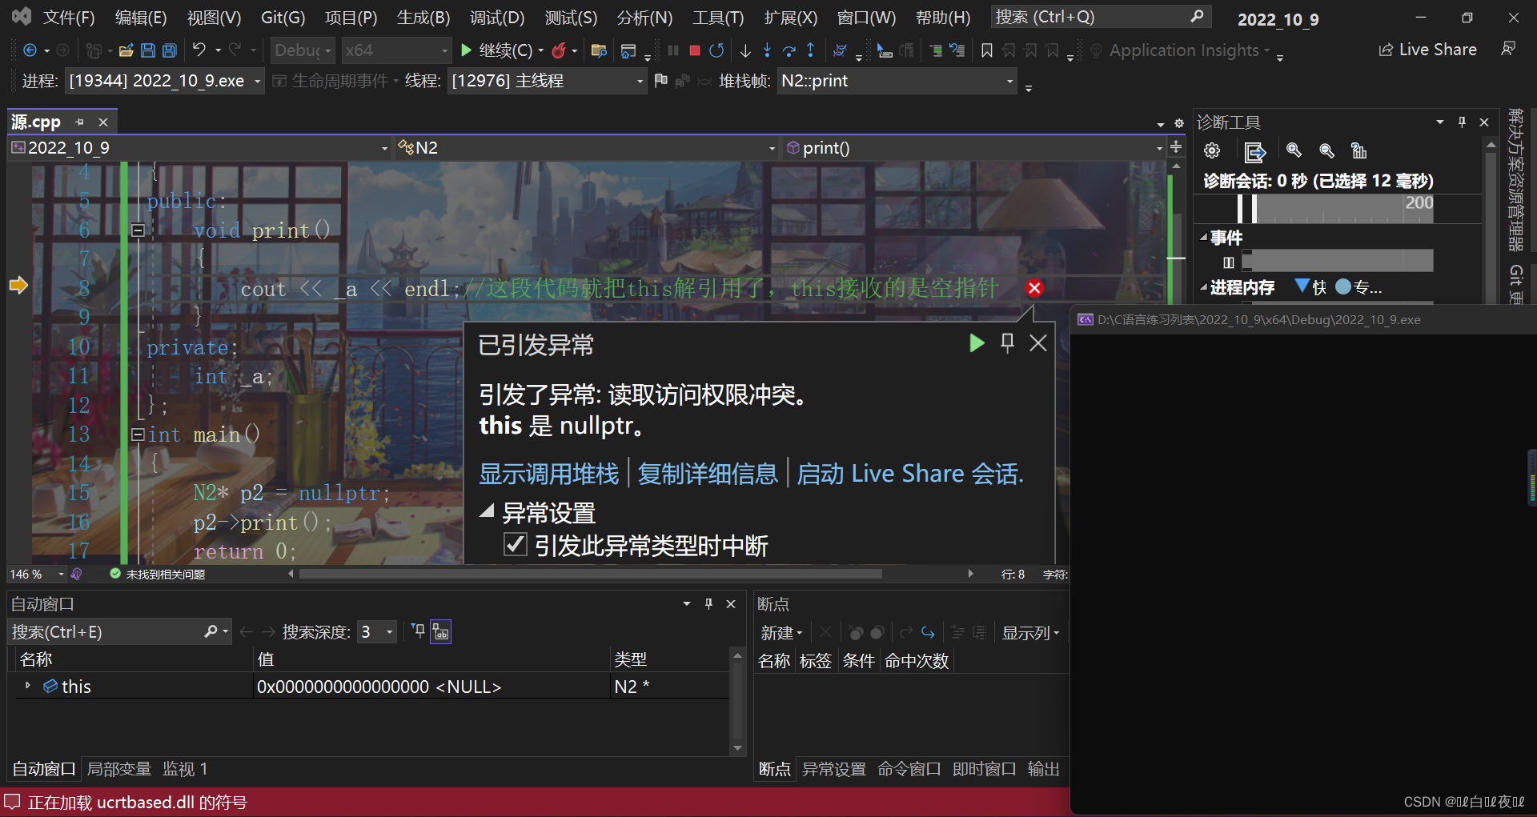Continue execution from exception popup green arrow
Viewport: 1537px width, 817px height.
[977, 343]
